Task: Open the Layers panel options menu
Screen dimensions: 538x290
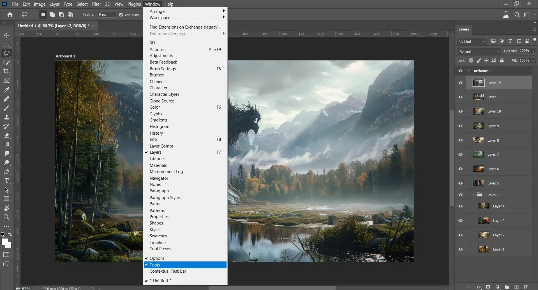Action: coord(534,29)
